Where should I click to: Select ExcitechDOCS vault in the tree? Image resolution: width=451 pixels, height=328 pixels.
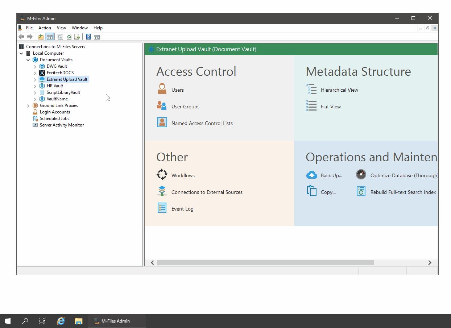60,73
